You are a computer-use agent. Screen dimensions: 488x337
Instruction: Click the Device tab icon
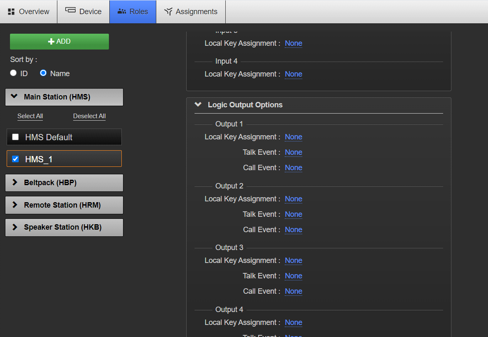[70, 10]
